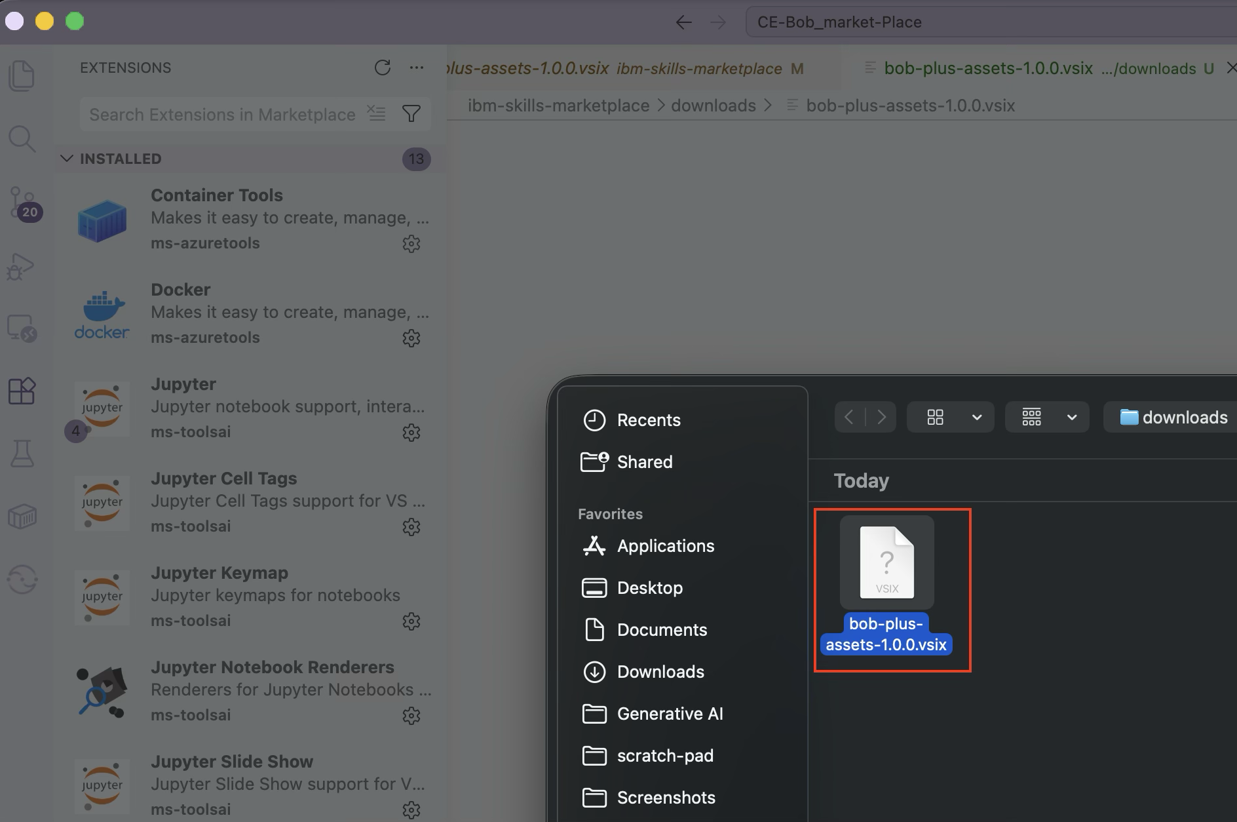This screenshot has width=1237, height=822.
Task: Click the Jupyter extension pack badge 4
Action: coord(75,431)
